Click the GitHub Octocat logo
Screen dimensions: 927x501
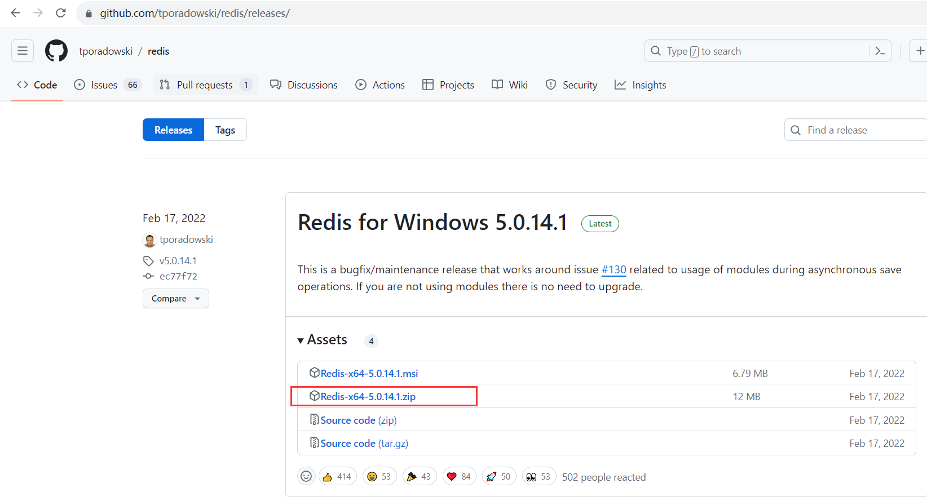click(56, 51)
